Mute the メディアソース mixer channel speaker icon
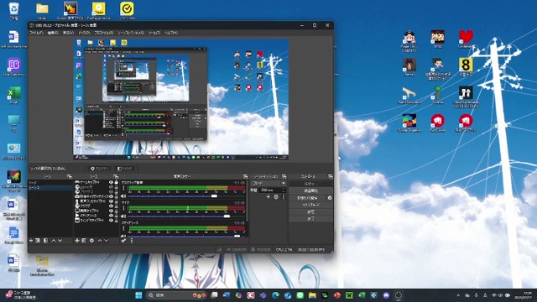Screen dimensions: 537x302 pyautogui.click(x=123, y=236)
